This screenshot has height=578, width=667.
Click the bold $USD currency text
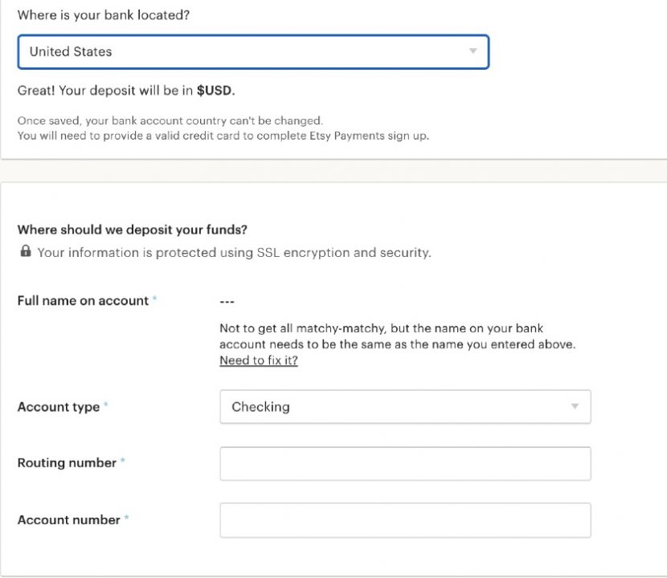[x=215, y=91]
